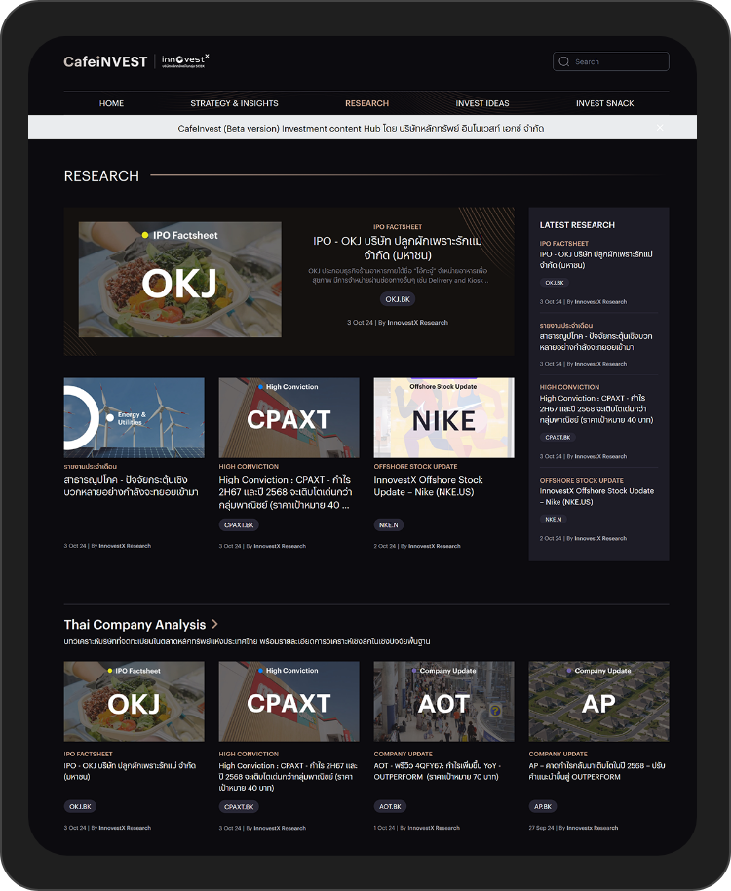Click the CafeINVEST logo
731x891 pixels.
[x=105, y=61]
